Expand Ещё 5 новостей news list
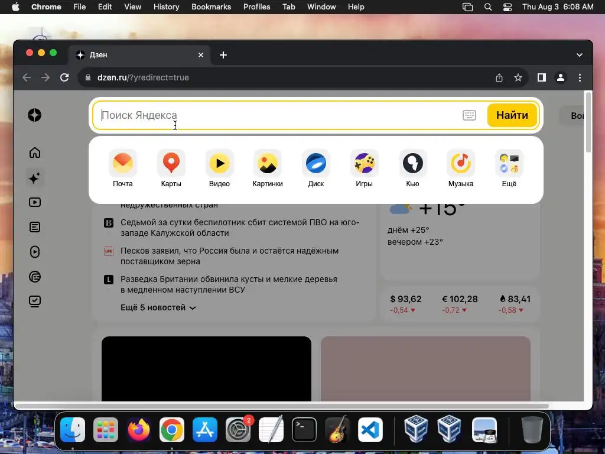 tap(158, 307)
